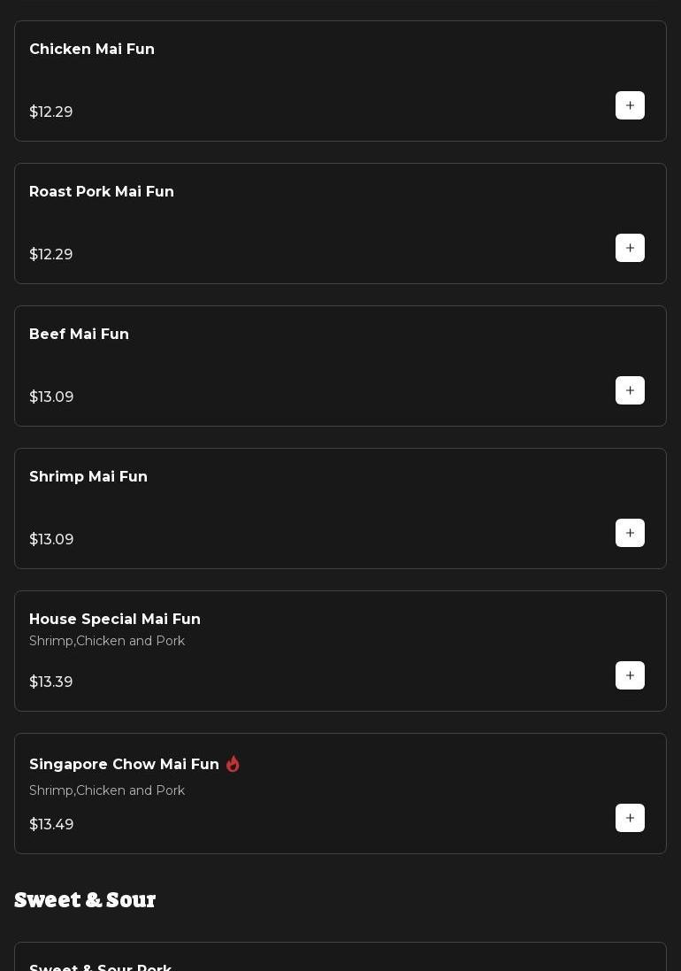Select the Beef Mai Fun title

(x=80, y=335)
